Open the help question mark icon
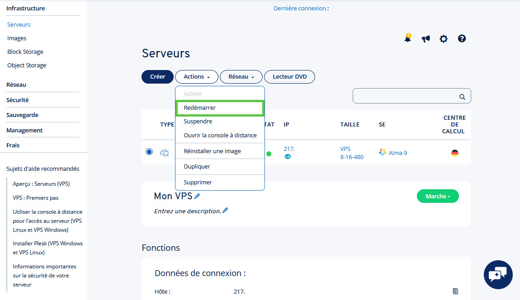The image size is (520, 300). 462,38
